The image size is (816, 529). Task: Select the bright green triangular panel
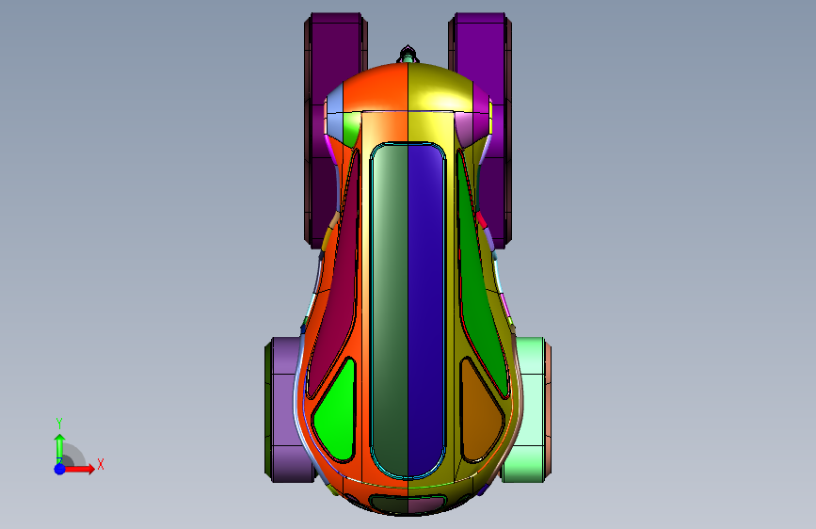[x=336, y=411]
